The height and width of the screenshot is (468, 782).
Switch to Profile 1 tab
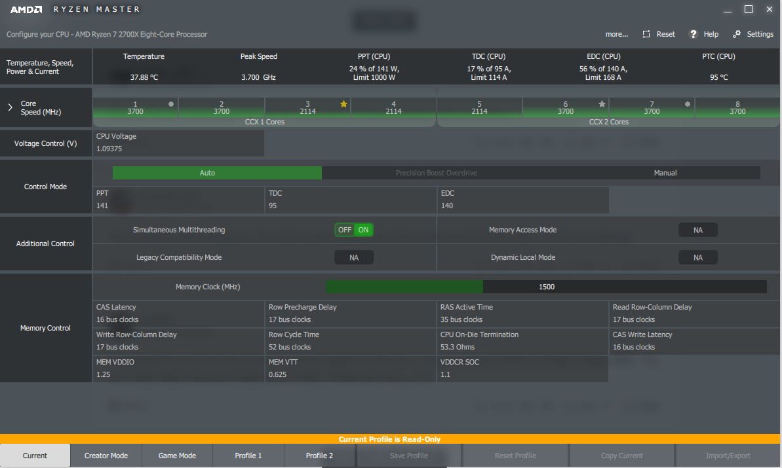248,456
